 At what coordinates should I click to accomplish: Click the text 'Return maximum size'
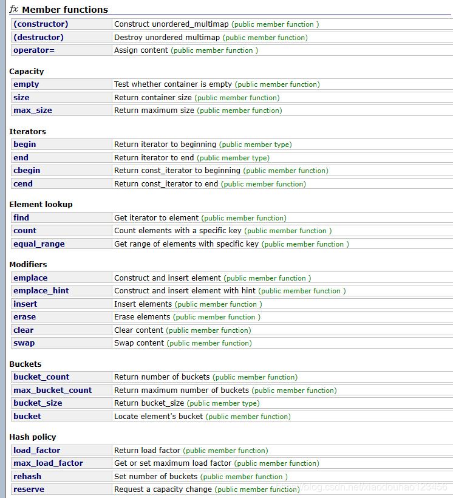click(154, 111)
